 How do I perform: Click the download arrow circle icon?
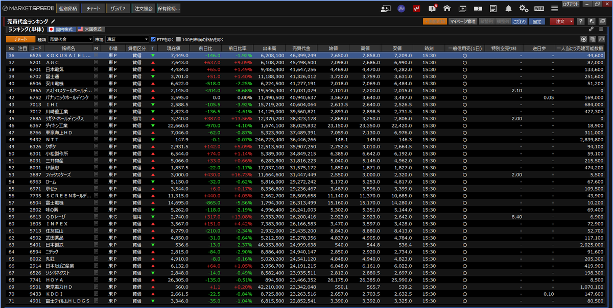click(x=584, y=39)
